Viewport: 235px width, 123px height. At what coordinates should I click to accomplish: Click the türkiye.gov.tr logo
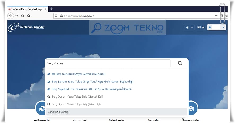[x=26, y=27]
